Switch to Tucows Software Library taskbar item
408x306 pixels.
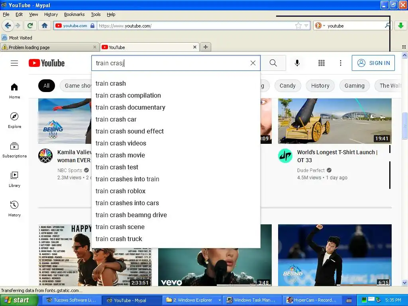click(x=72, y=300)
